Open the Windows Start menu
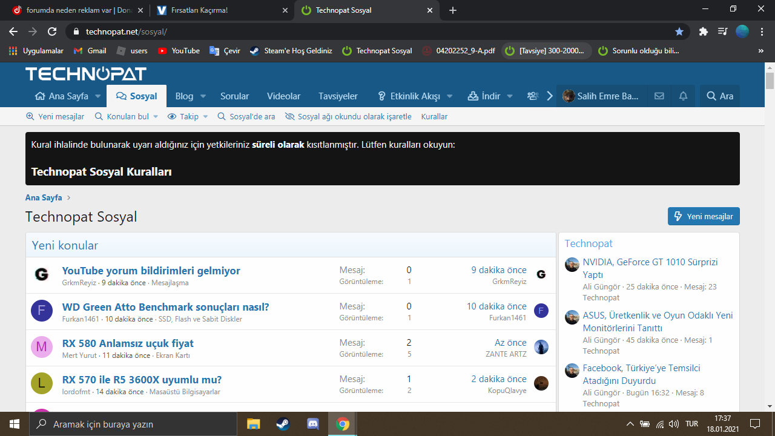 [15, 424]
